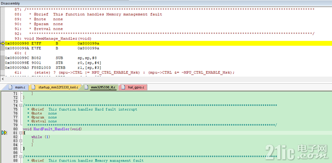Click the yellow program counter arrow in disassembly

(x=3, y=43)
